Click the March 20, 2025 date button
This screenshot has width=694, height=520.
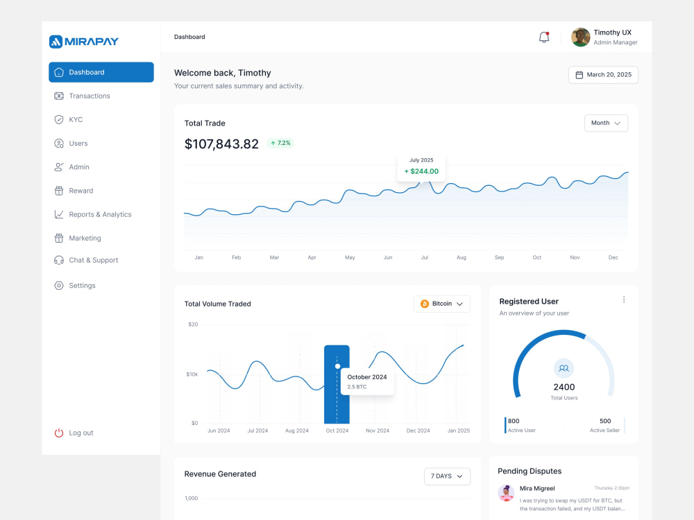[x=603, y=75]
